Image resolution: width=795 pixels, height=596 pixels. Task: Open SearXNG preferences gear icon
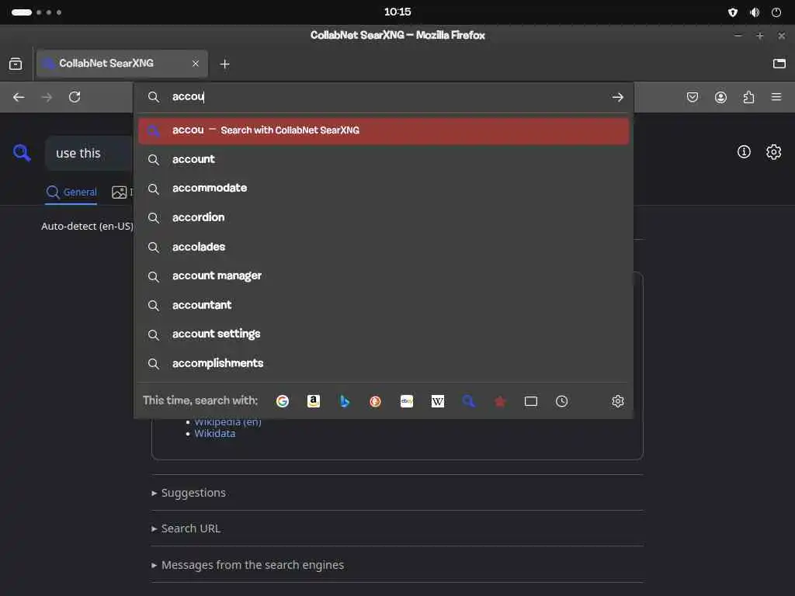pyautogui.click(x=773, y=151)
